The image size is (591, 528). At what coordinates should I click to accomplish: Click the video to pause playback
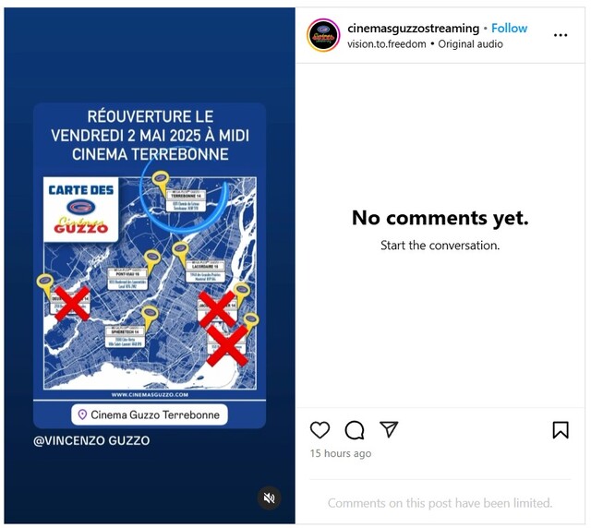150,265
